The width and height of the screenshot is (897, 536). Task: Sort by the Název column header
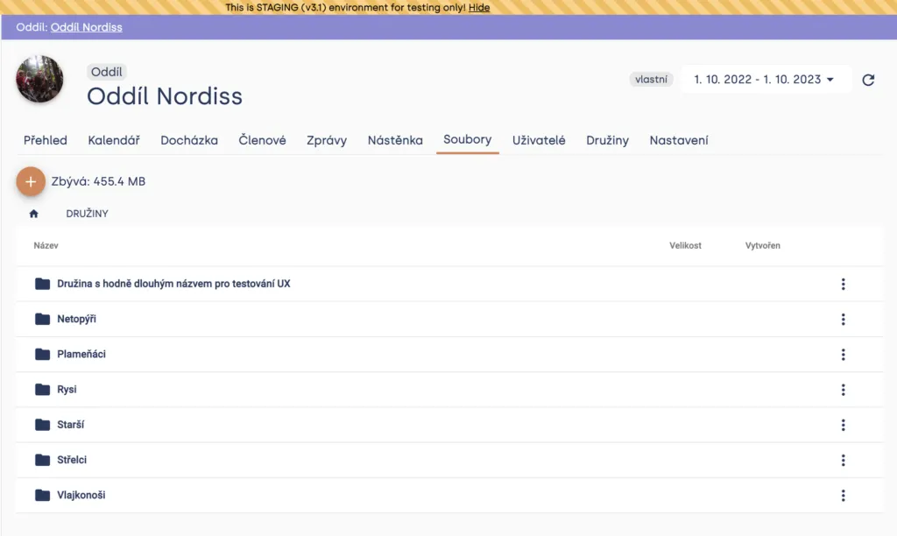click(46, 245)
